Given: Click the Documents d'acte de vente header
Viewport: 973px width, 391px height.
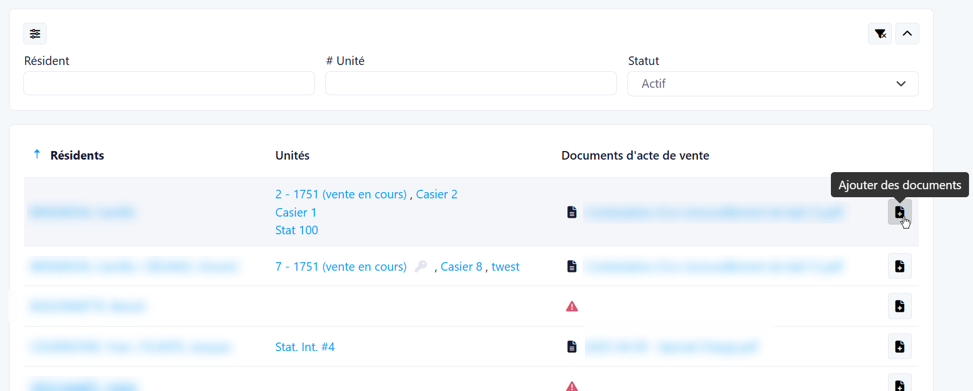Looking at the screenshot, I should pos(635,156).
